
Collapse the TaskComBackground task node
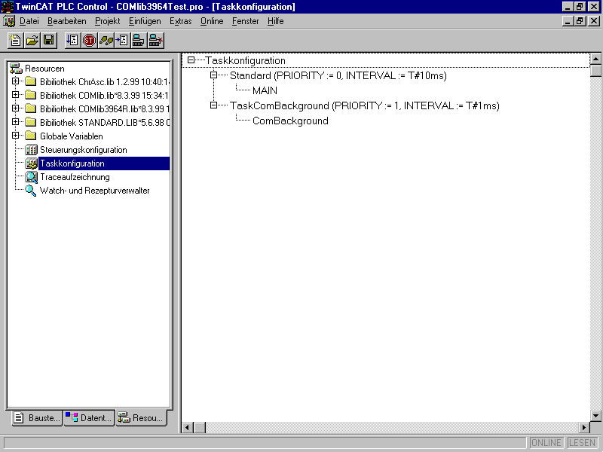[x=214, y=105]
